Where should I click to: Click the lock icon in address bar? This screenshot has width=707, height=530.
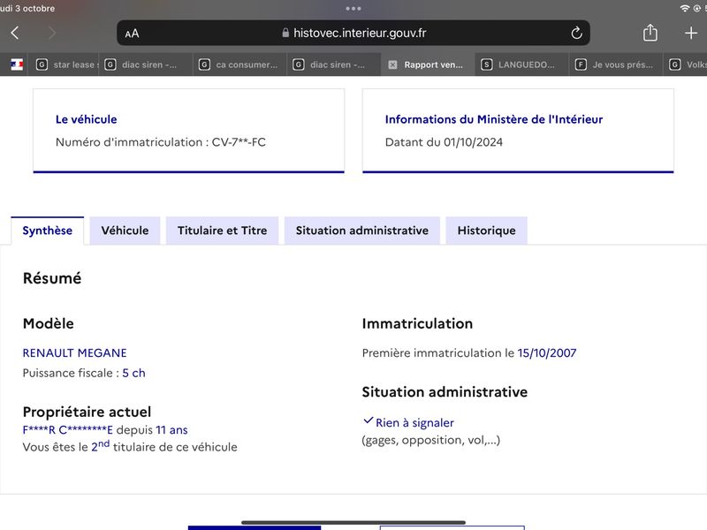click(285, 33)
